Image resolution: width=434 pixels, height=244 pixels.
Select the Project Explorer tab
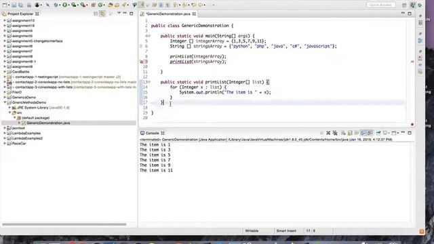pos(20,14)
